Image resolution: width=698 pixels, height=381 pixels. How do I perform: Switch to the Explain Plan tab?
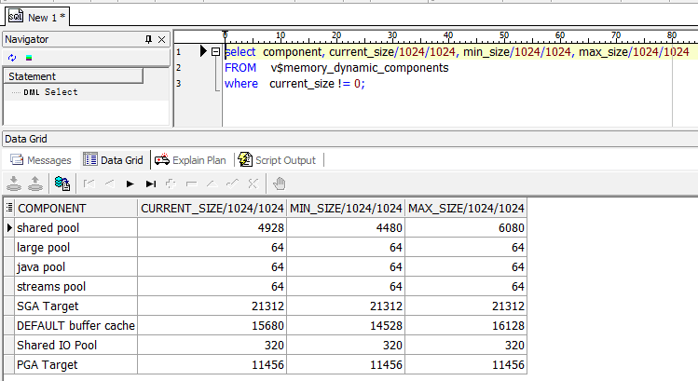pyautogui.click(x=189, y=160)
